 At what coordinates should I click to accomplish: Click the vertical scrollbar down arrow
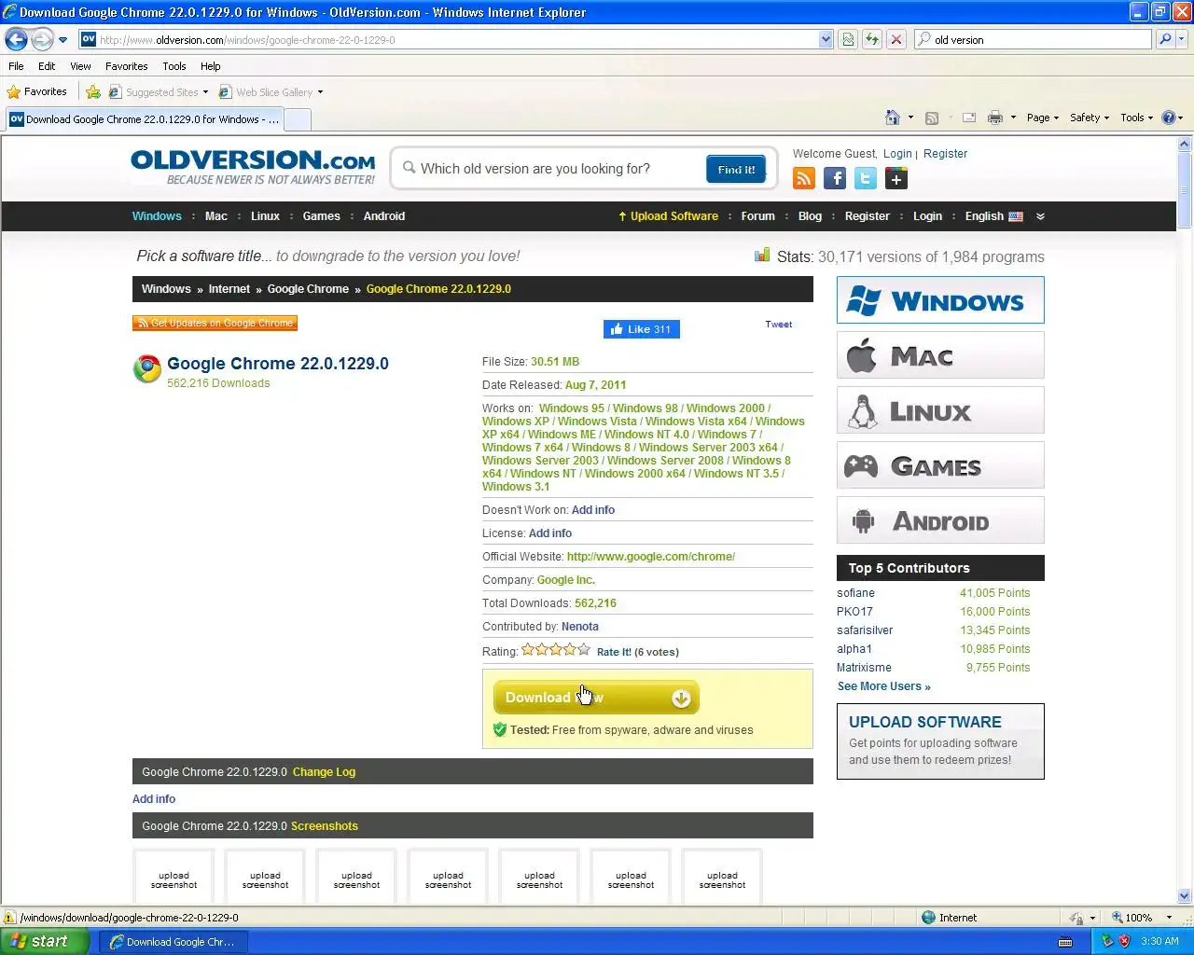pyautogui.click(x=1185, y=895)
